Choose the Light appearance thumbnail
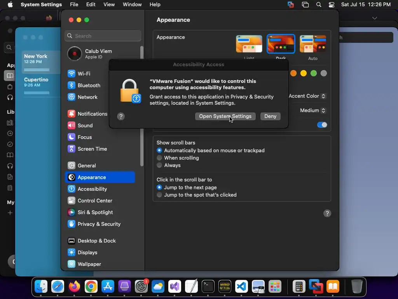Screen dimensions: 398x299 coord(249,44)
